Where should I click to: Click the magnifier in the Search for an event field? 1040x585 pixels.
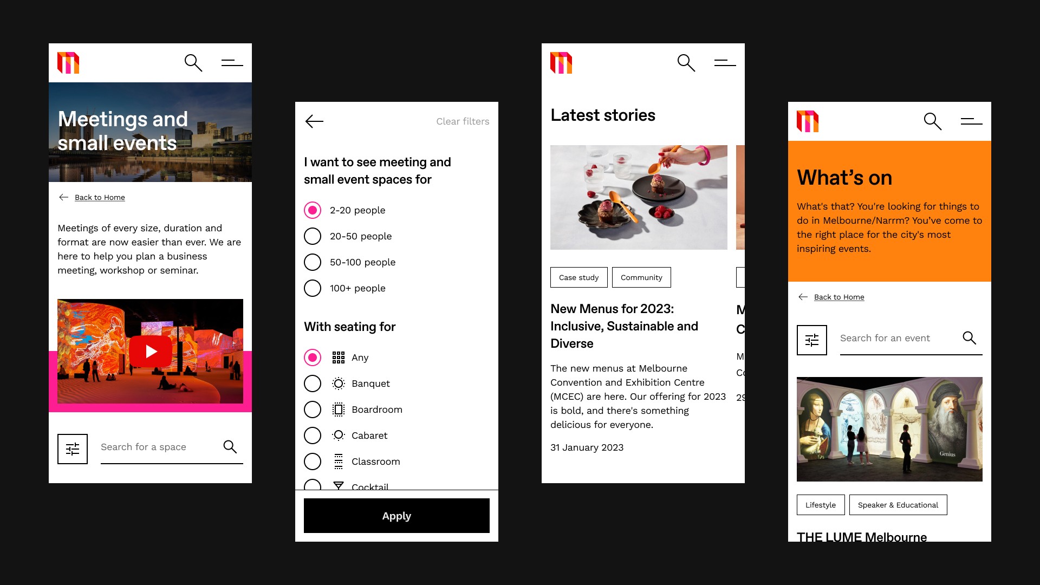(969, 338)
